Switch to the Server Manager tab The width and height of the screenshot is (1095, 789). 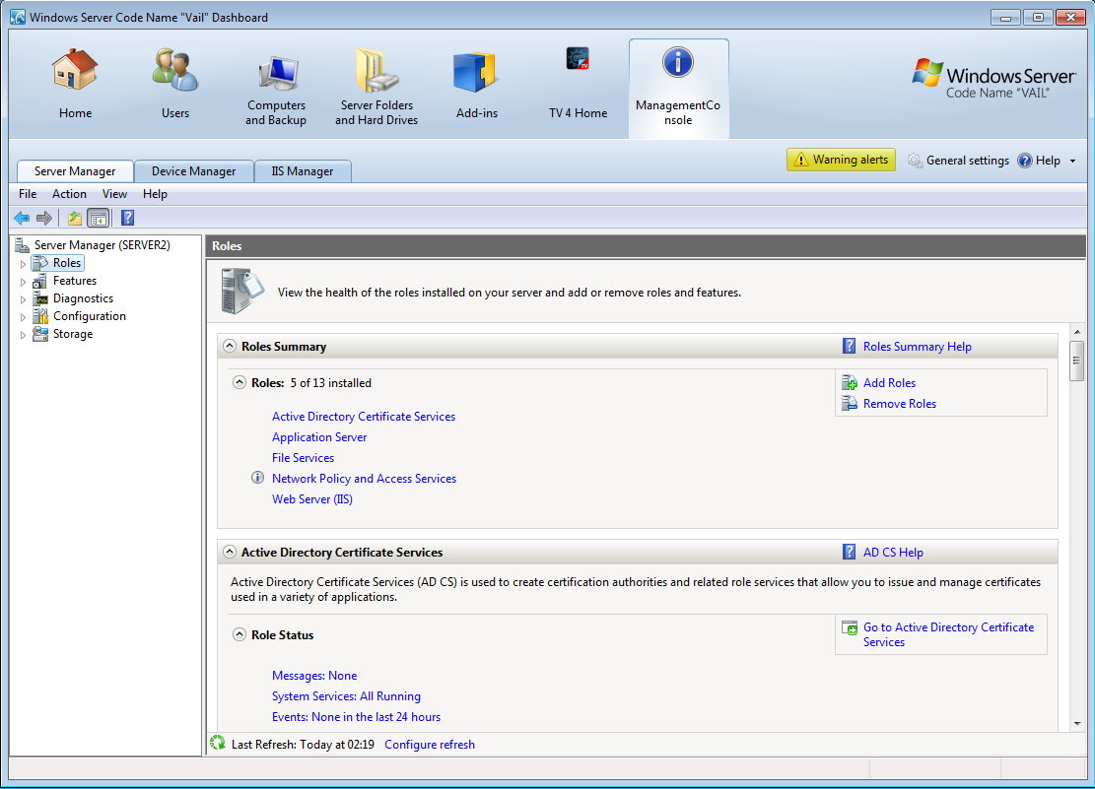point(75,171)
